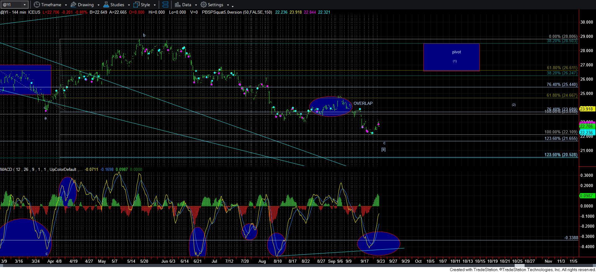
Task: Click the Settings gear icon
Action: [x=204, y=5]
